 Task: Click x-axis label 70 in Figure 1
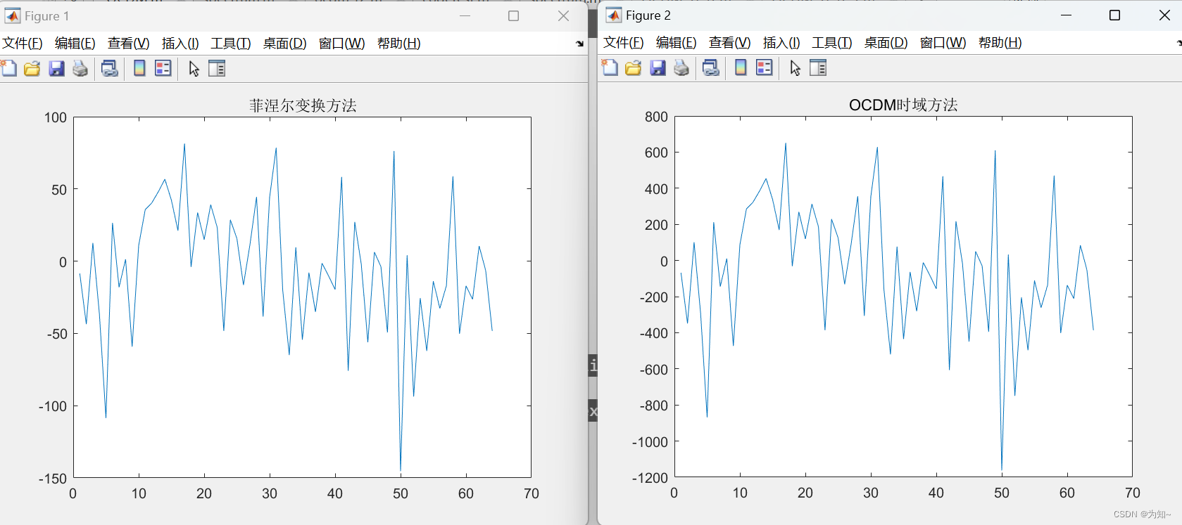coord(532,493)
